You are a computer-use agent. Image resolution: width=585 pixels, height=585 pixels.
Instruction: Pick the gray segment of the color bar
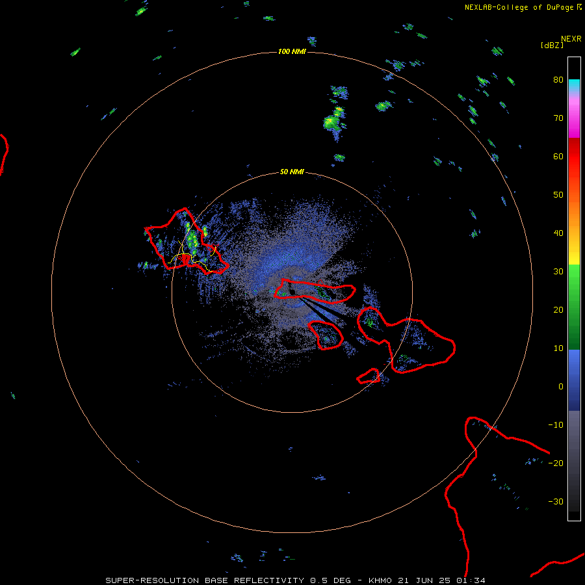(574, 429)
